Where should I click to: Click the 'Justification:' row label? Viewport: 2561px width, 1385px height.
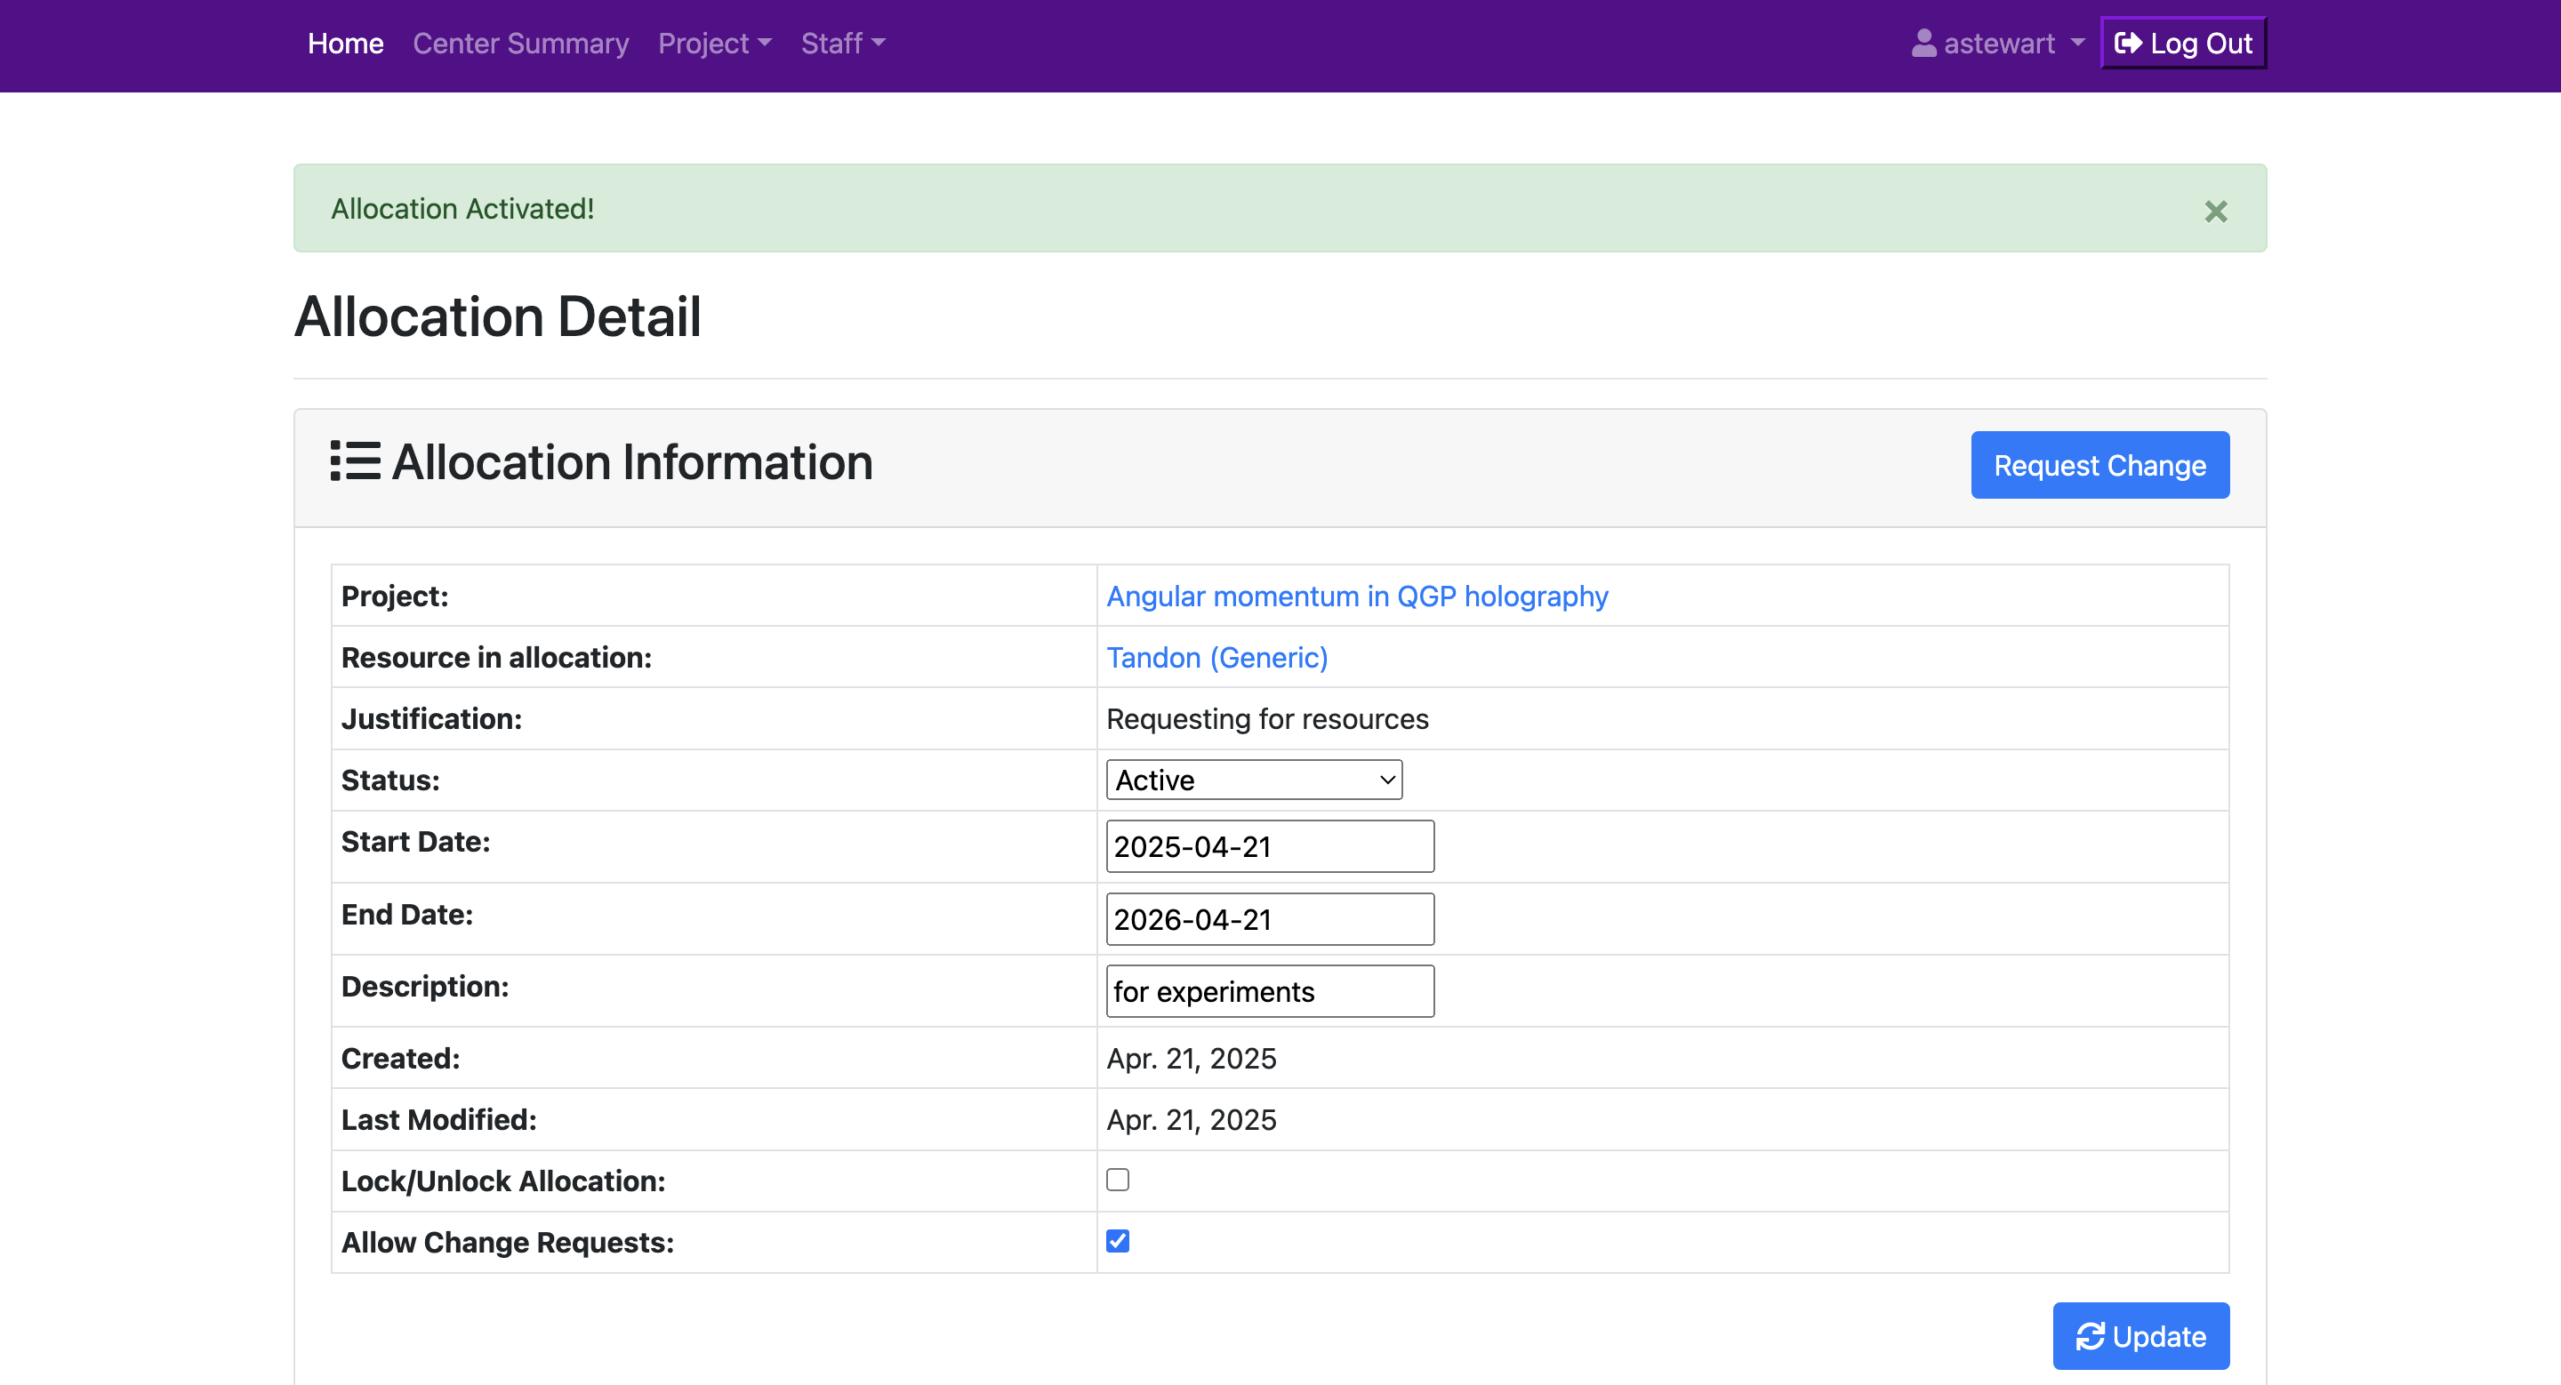(x=431, y=719)
